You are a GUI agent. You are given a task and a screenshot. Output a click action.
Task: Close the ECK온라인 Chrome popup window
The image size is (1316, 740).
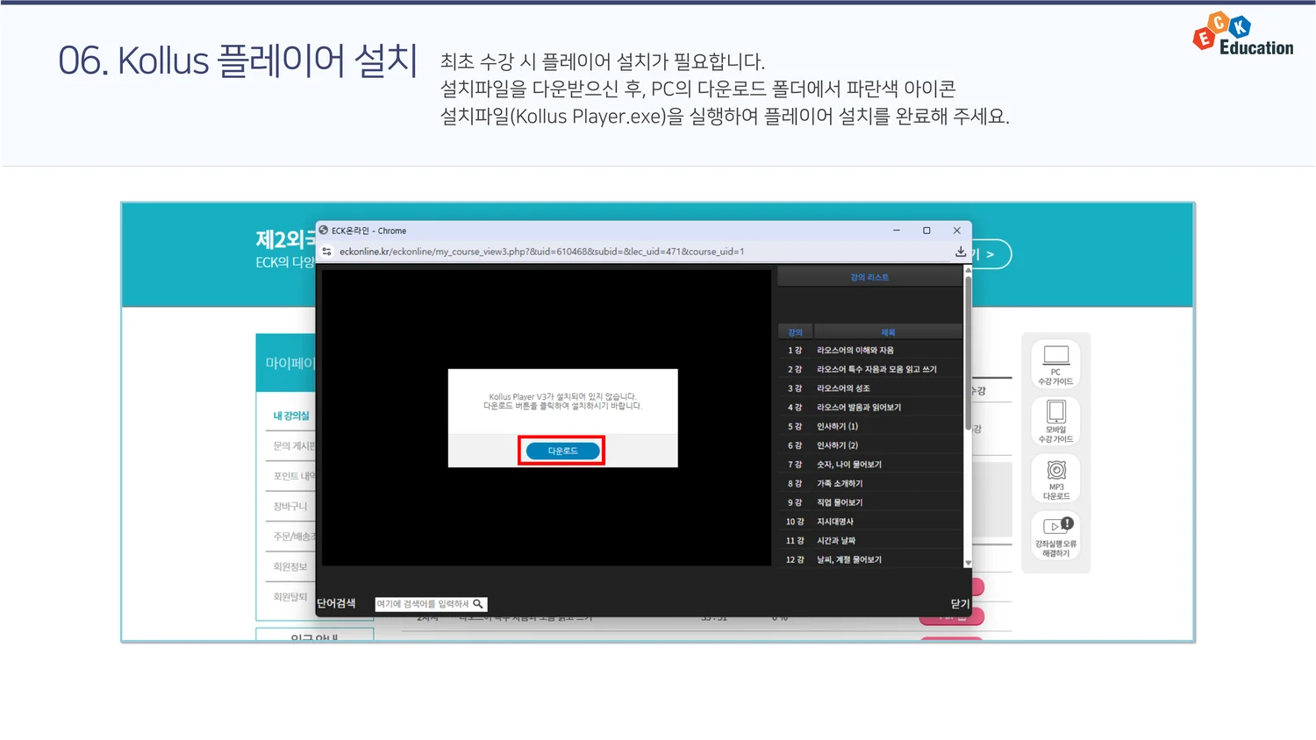pos(957,231)
